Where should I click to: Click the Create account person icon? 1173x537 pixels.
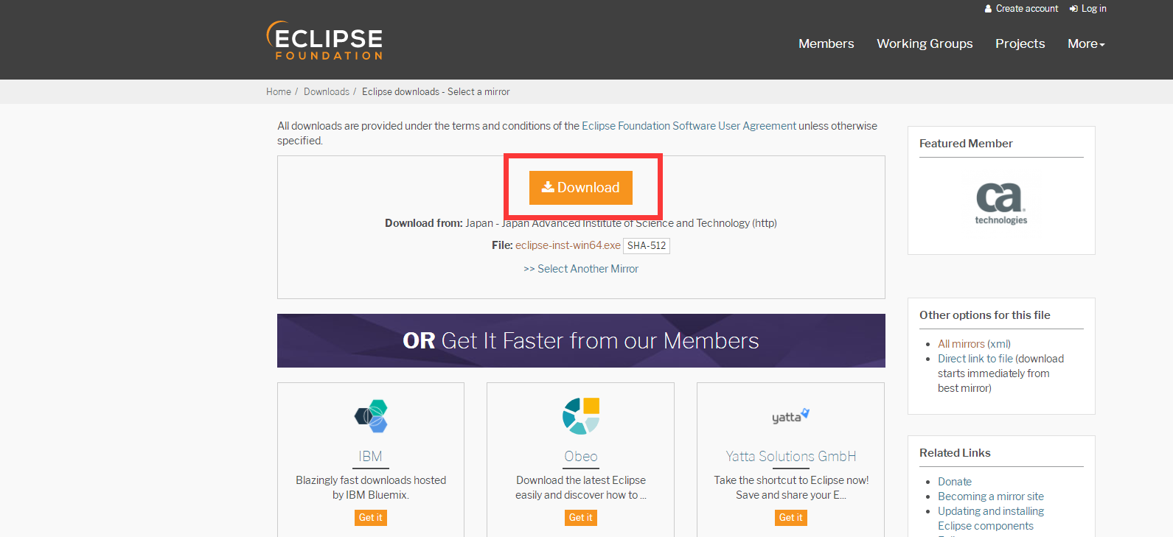coord(988,9)
